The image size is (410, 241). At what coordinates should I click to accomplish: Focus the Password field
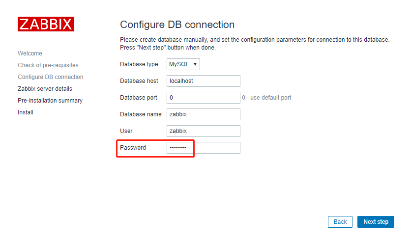[204, 148]
